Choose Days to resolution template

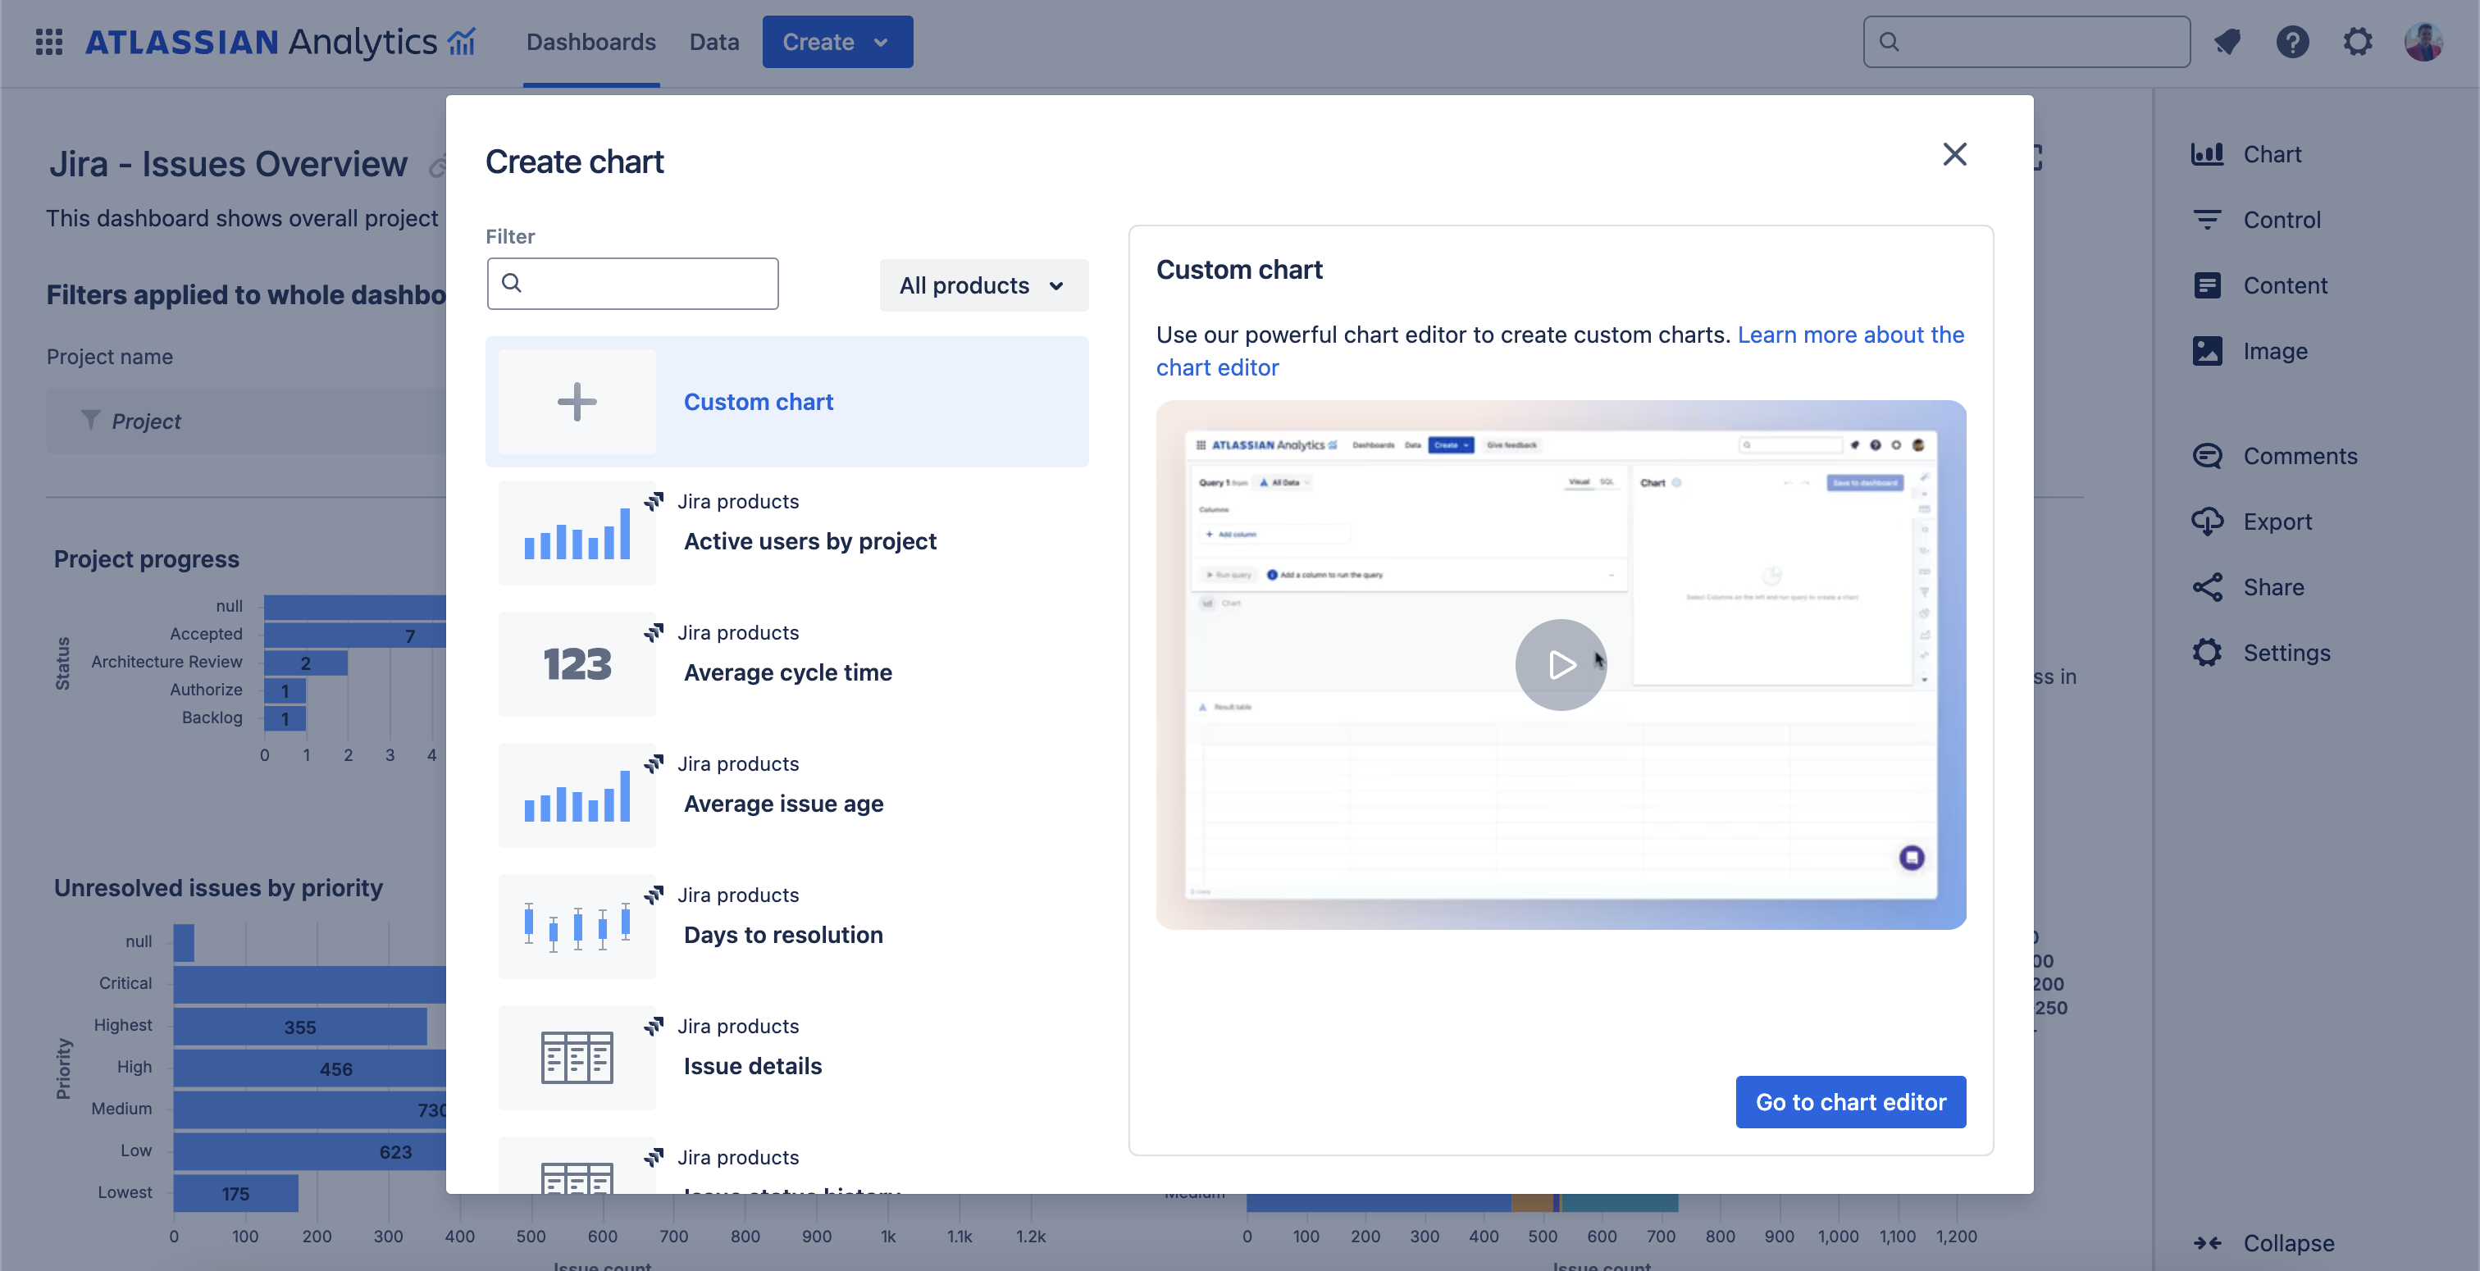point(784,934)
